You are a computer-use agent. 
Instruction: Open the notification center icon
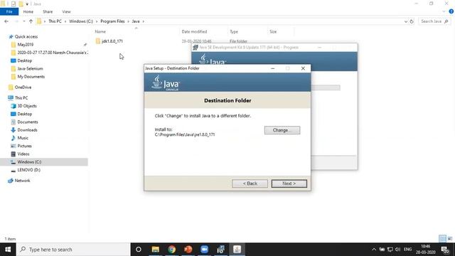[x=445, y=250]
